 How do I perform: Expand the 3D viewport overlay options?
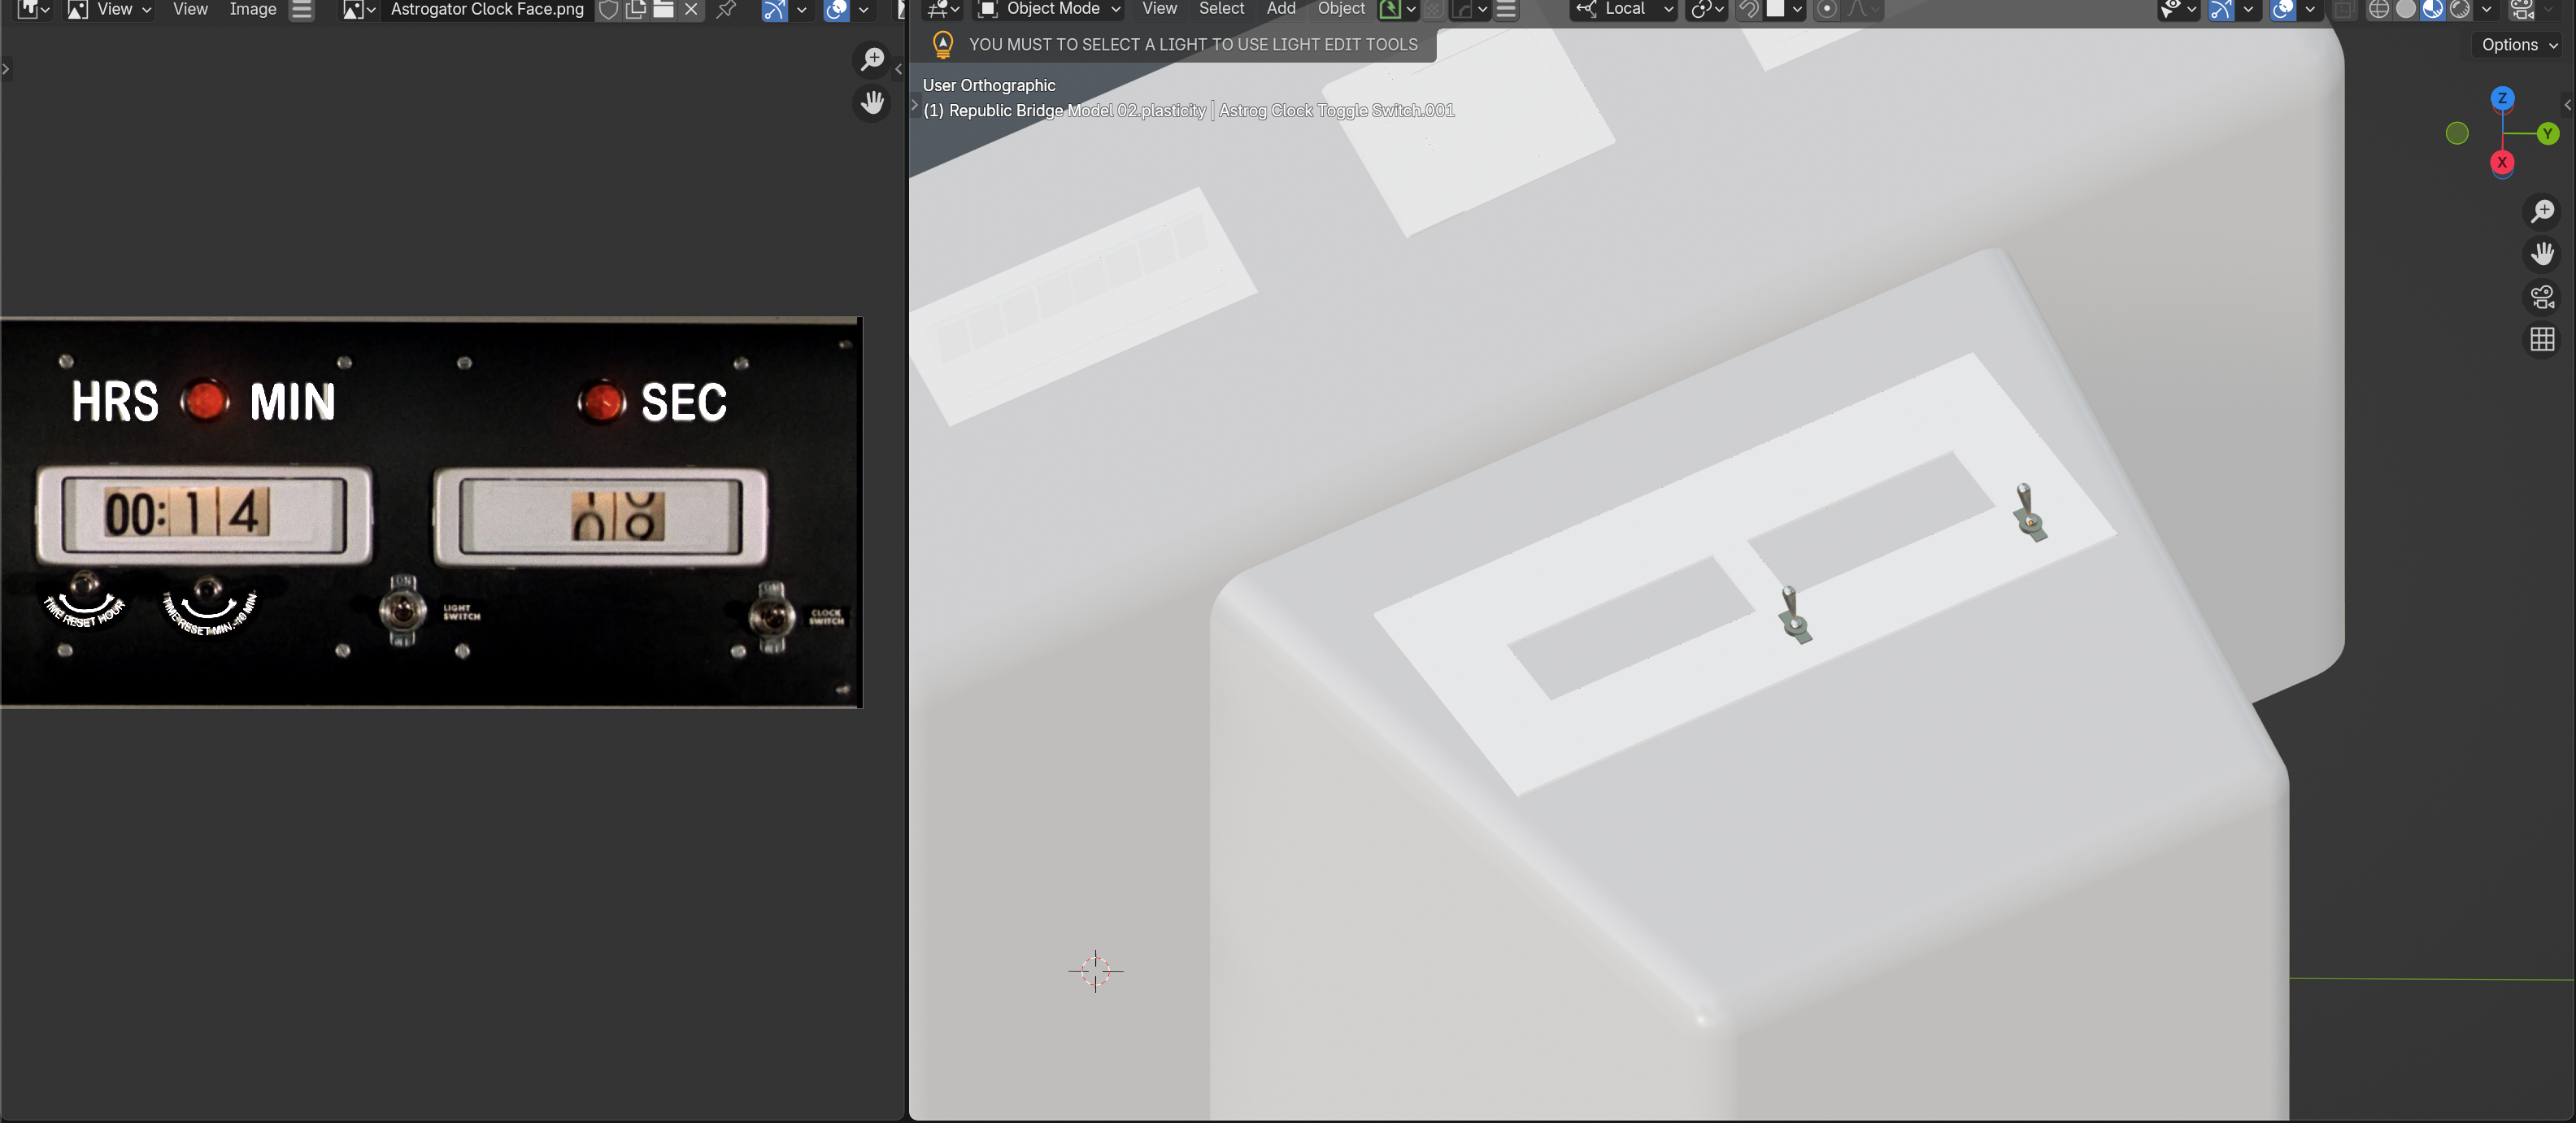click(x=2310, y=9)
